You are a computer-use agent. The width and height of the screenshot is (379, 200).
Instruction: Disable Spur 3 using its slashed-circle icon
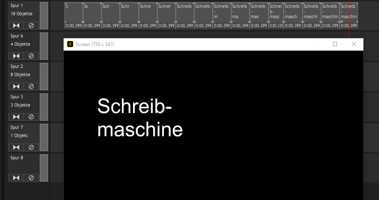coord(31,117)
